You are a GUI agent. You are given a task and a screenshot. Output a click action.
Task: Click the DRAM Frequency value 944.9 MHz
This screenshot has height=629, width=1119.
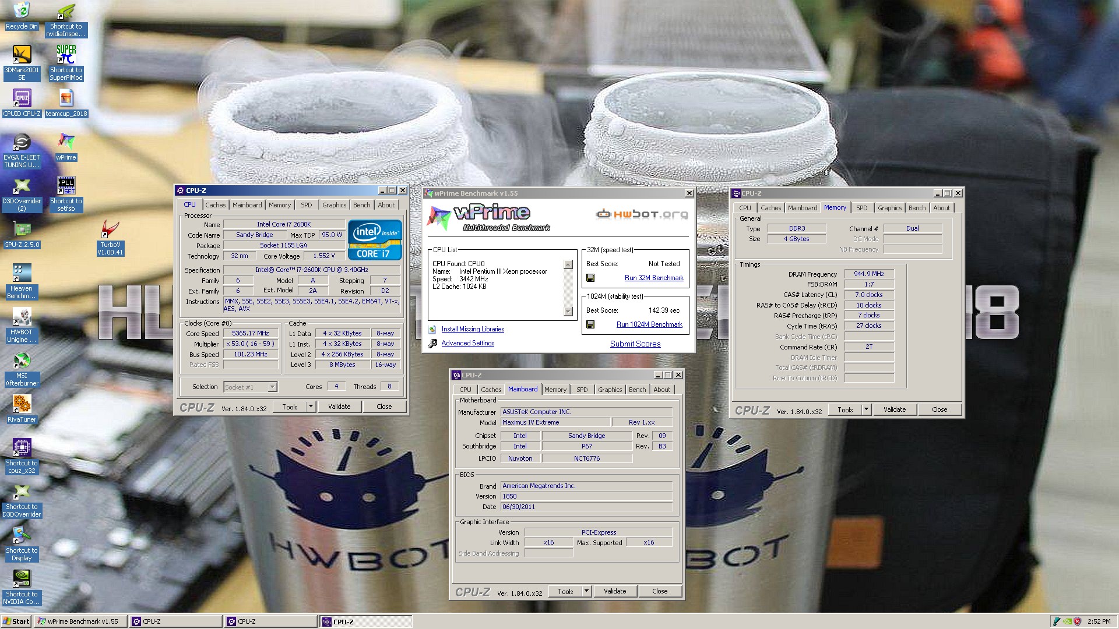pos(869,274)
